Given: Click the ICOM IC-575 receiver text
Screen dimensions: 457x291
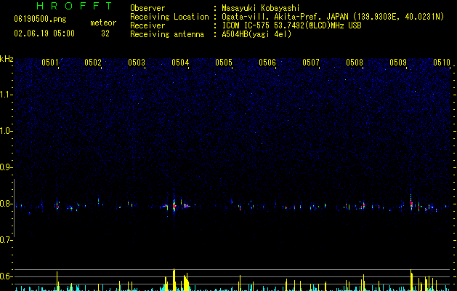Looking at the screenshot, I should [291, 25].
